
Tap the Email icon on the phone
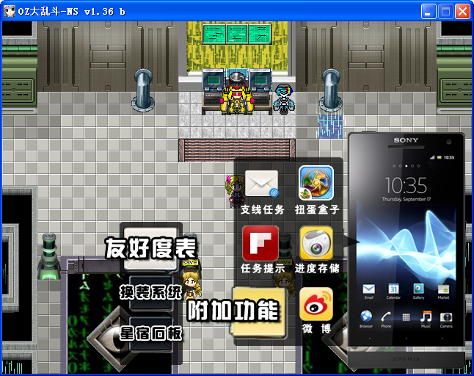(368, 289)
